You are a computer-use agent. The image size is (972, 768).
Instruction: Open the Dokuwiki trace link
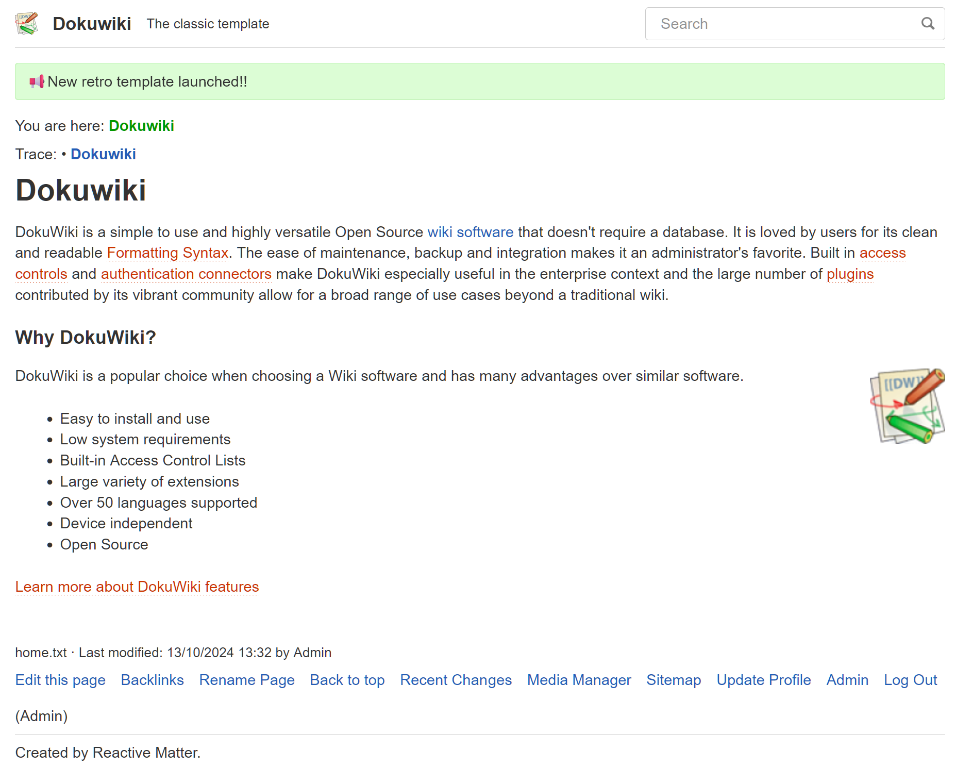pyautogui.click(x=103, y=154)
